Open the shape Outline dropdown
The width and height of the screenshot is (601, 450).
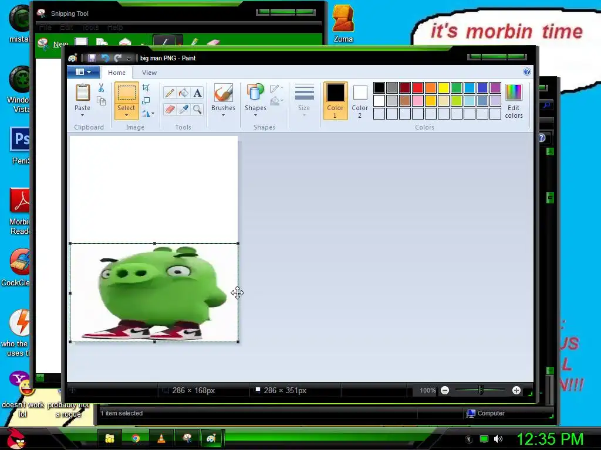click(x=276, y=89)
